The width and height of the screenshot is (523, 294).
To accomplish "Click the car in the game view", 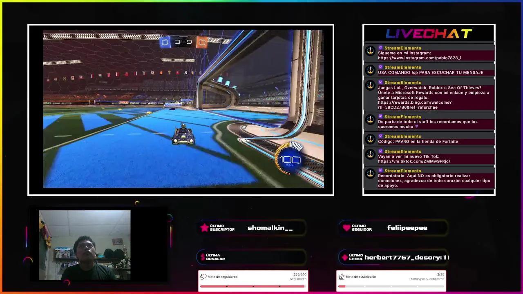I will pos(183,134).
